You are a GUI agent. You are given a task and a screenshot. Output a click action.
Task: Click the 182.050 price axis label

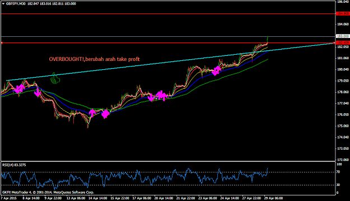point(343,47)
